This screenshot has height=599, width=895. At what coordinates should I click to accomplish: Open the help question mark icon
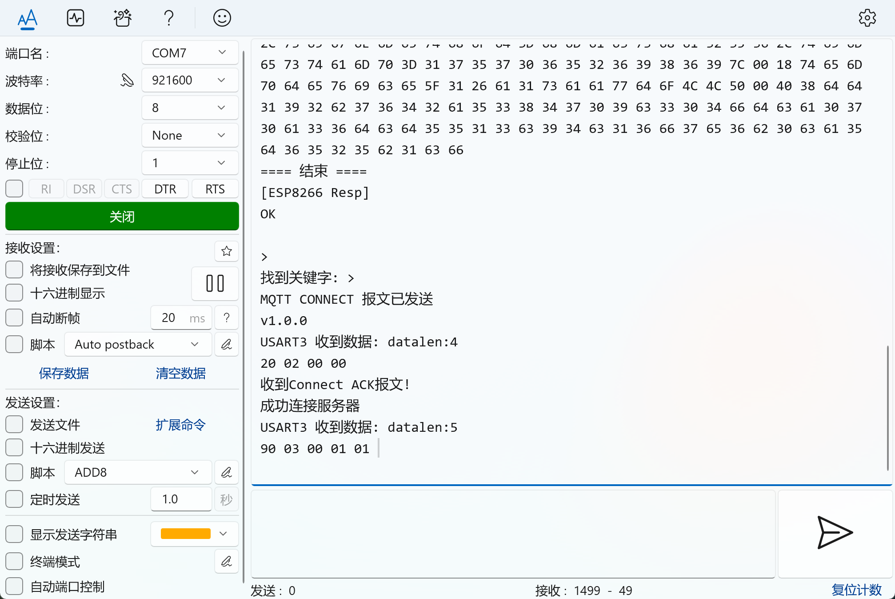168,18
